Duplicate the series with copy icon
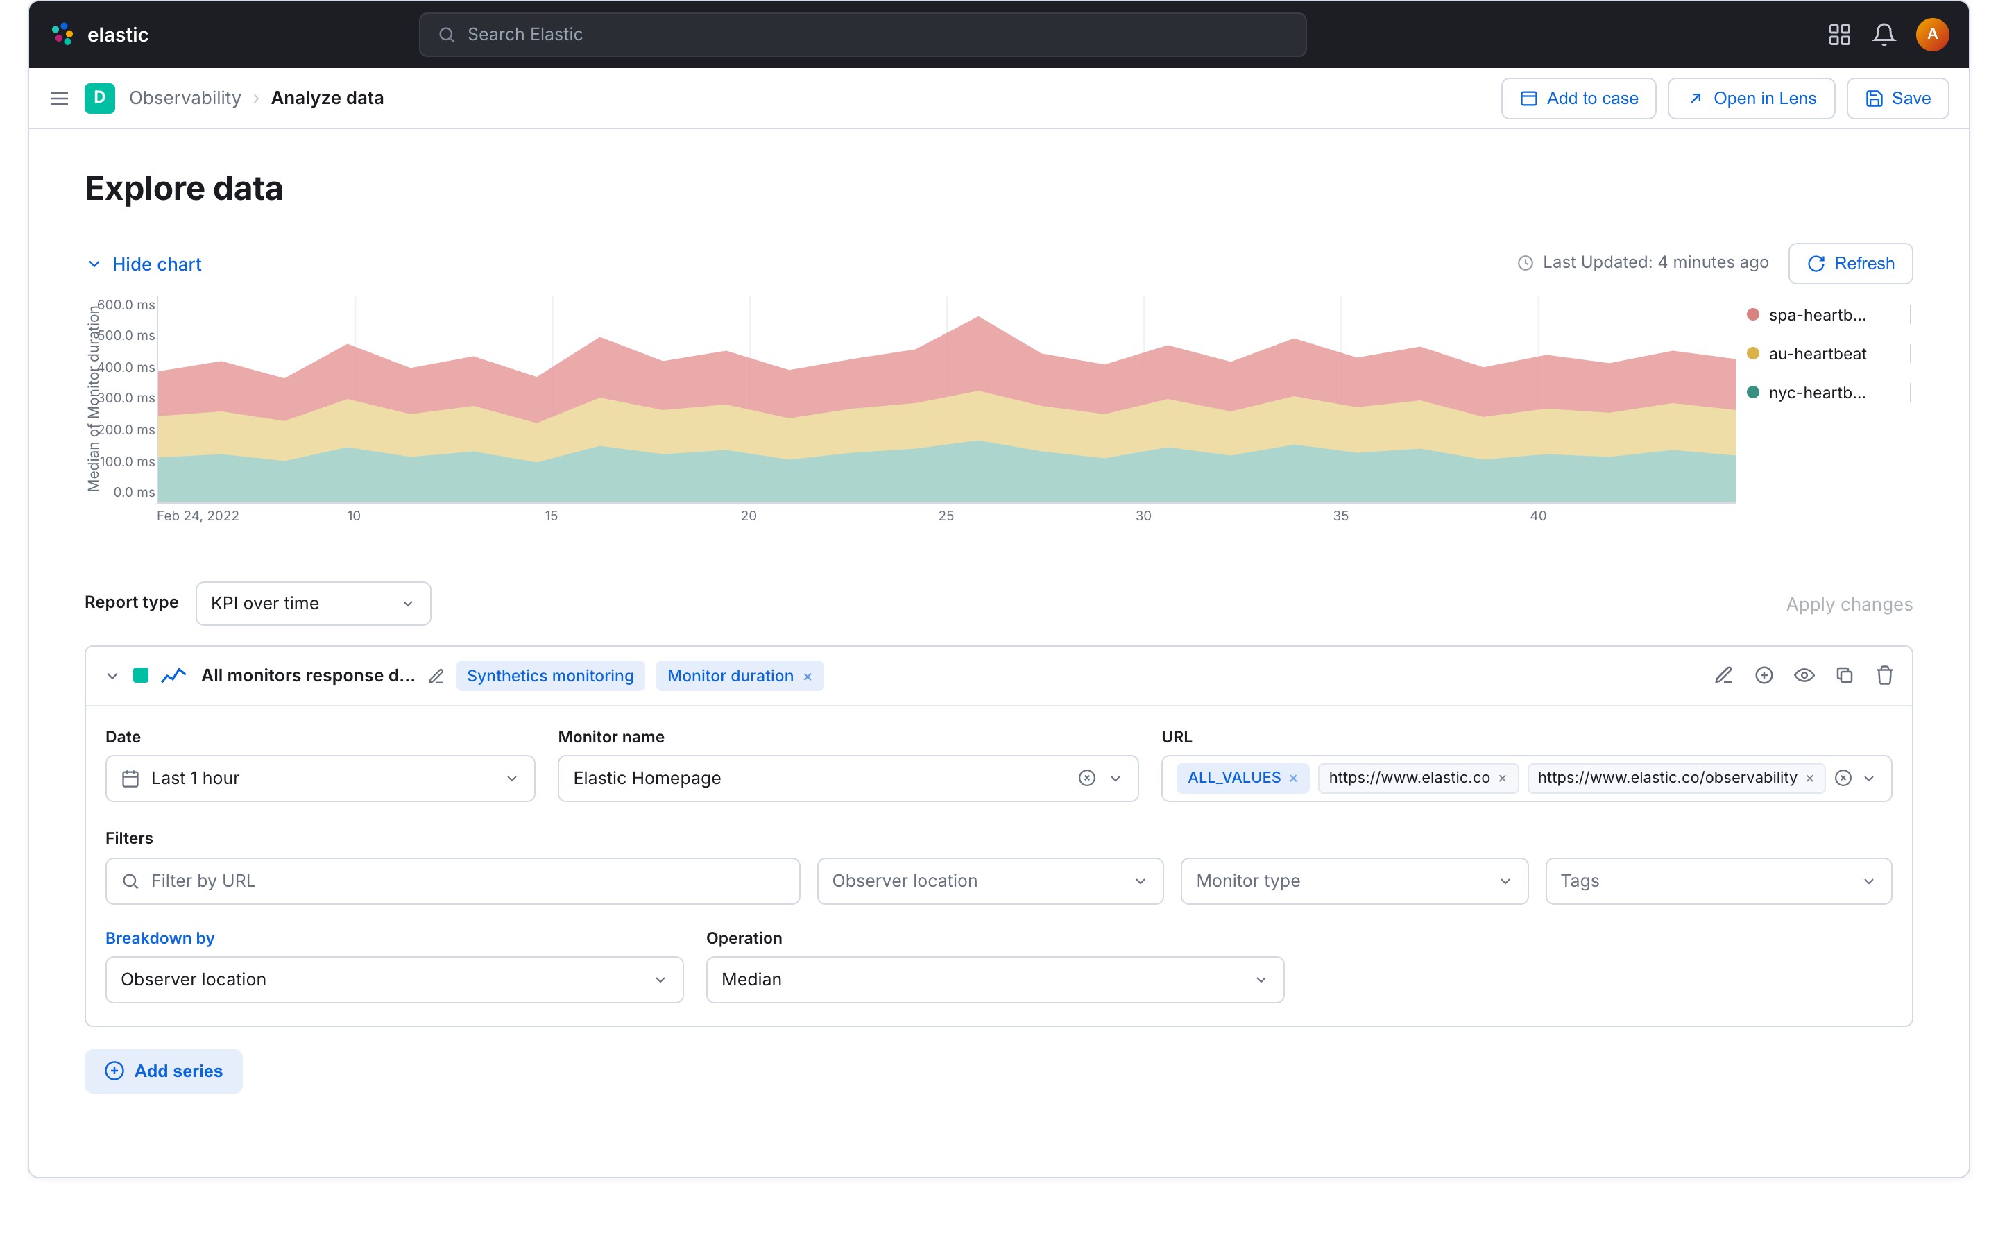1998x1249 pixels. pyautogui.click(x=1845, y=676)
